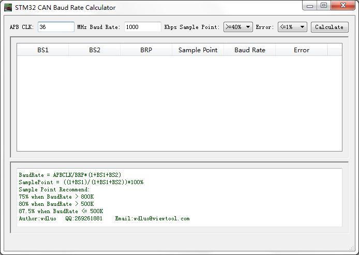This screenshot has width=359, height=255.
Task: Click inside the empty results list
Action: coord(179,103)
